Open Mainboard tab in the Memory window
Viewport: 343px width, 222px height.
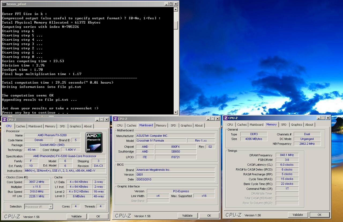coord(256,125)
